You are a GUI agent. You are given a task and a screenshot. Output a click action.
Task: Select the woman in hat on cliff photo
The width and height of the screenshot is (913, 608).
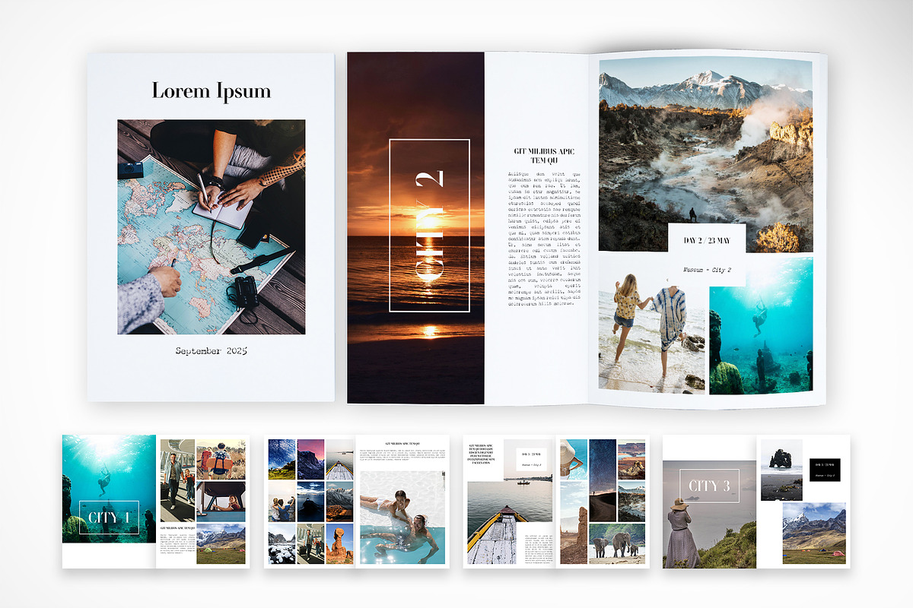[x=710, y=515]
